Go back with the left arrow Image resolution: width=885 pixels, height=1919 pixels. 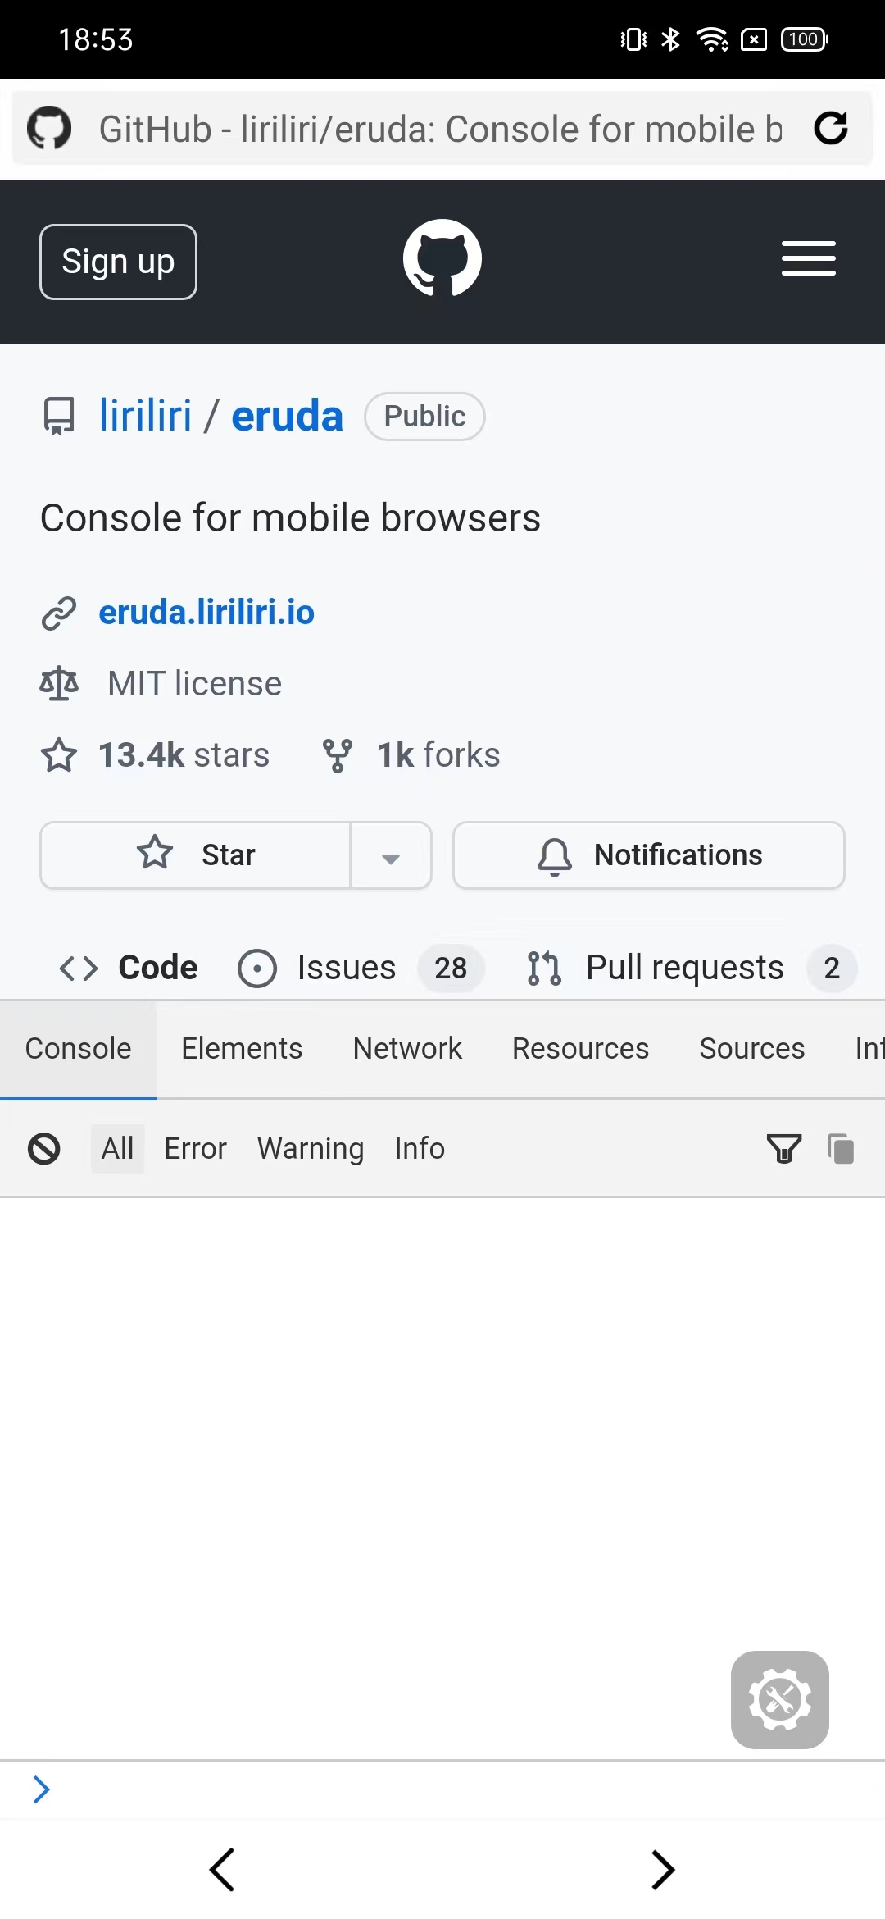tap(222, 1870)
